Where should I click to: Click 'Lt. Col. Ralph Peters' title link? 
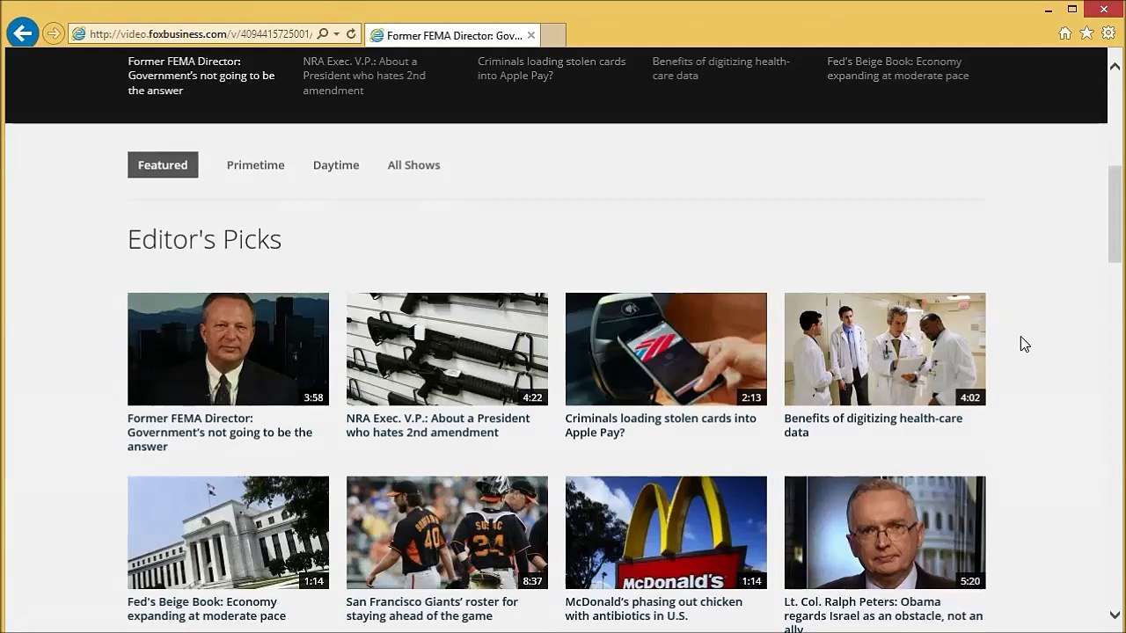pos(883,615)
